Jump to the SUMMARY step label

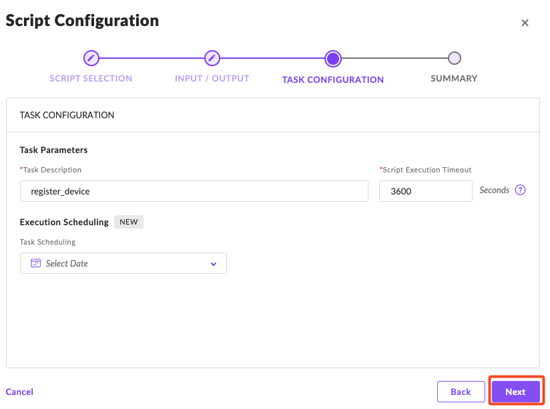[x=454, y=78]
